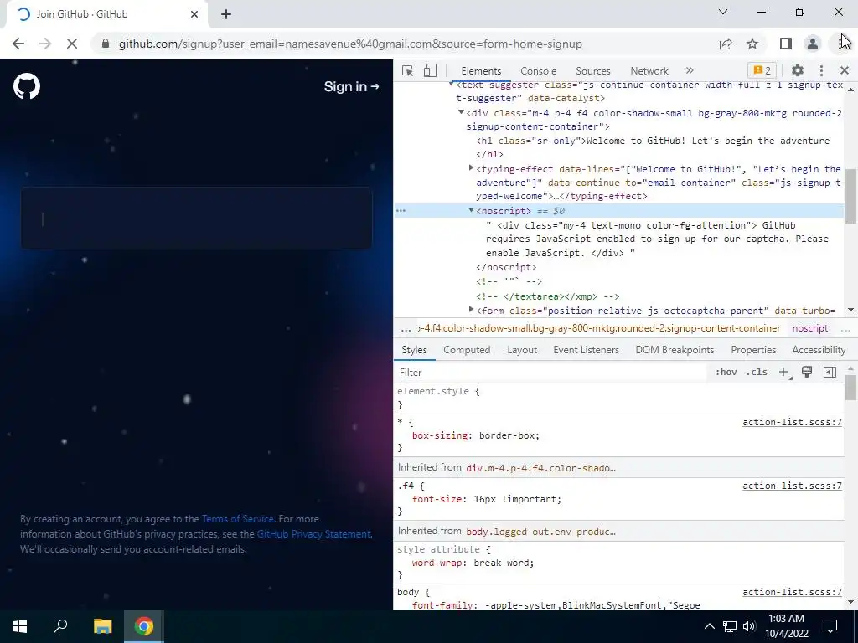Click the padlock site info icon
Image resolution: width=858 pixels, height=643 pixels.
tap(106, 44)
